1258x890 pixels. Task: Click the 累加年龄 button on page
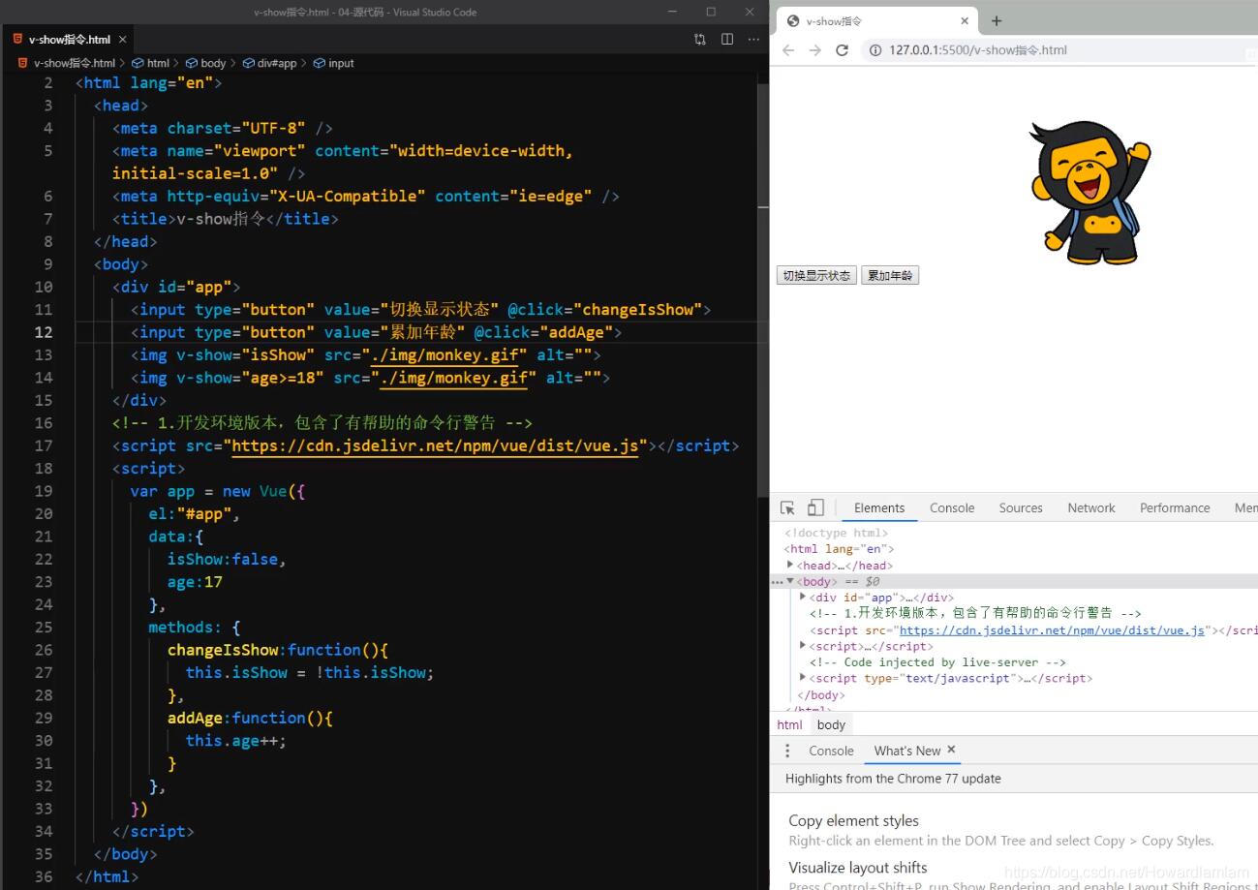pos(889,276)
